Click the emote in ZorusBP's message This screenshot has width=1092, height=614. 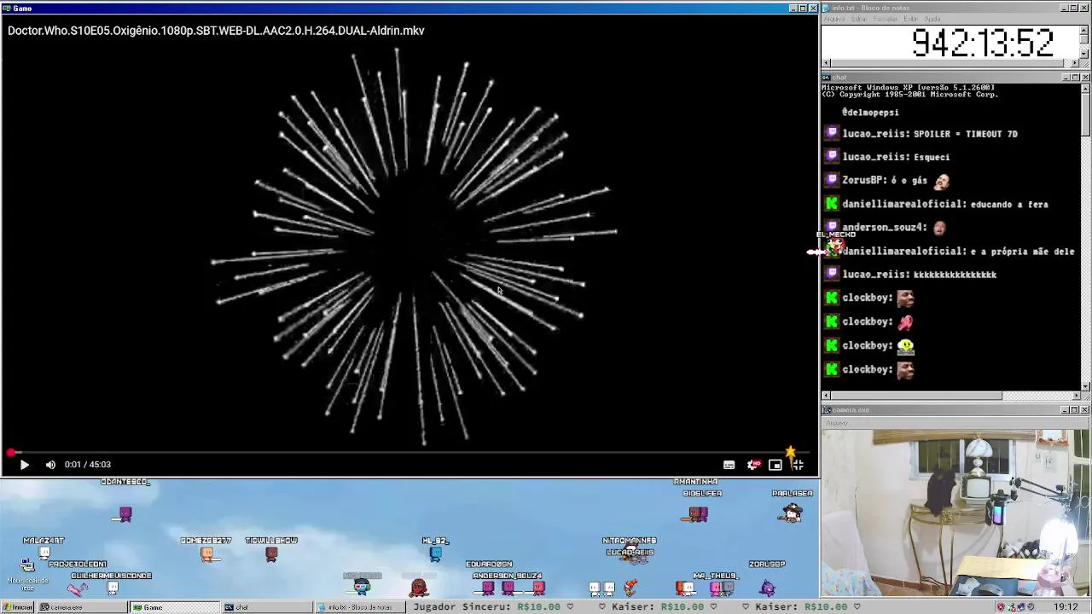tap(941, 180)
